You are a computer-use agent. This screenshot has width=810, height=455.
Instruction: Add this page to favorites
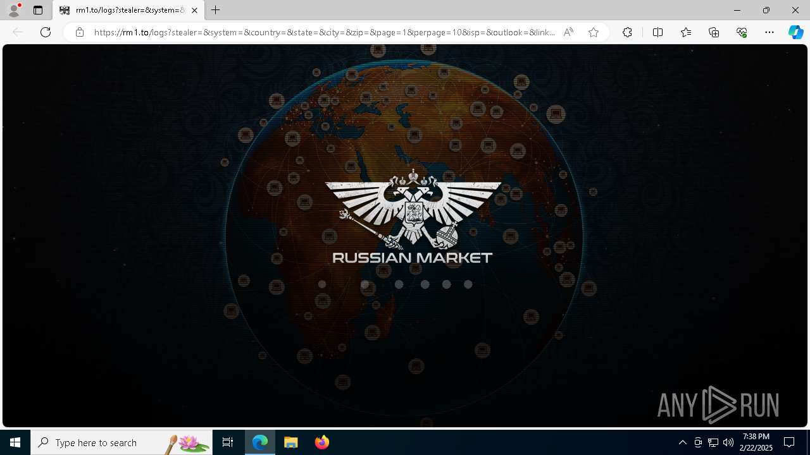point(594,32)
